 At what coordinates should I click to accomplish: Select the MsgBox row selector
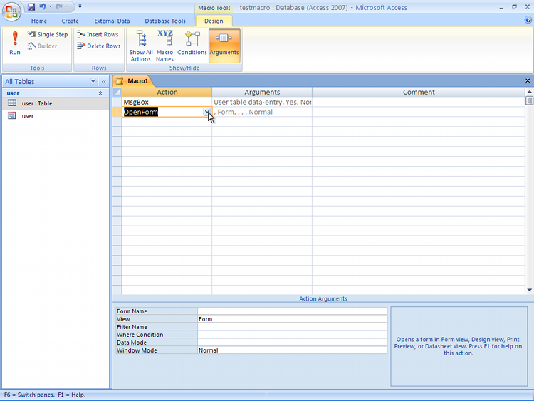click(117, 102)
